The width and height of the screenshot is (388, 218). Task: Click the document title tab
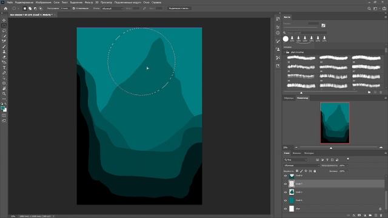tap(31, 15)
